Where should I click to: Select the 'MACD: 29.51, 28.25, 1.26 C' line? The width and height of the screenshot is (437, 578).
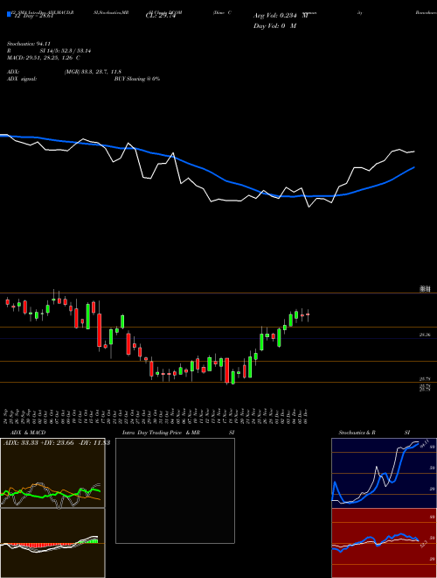click(x=44, y=58)
